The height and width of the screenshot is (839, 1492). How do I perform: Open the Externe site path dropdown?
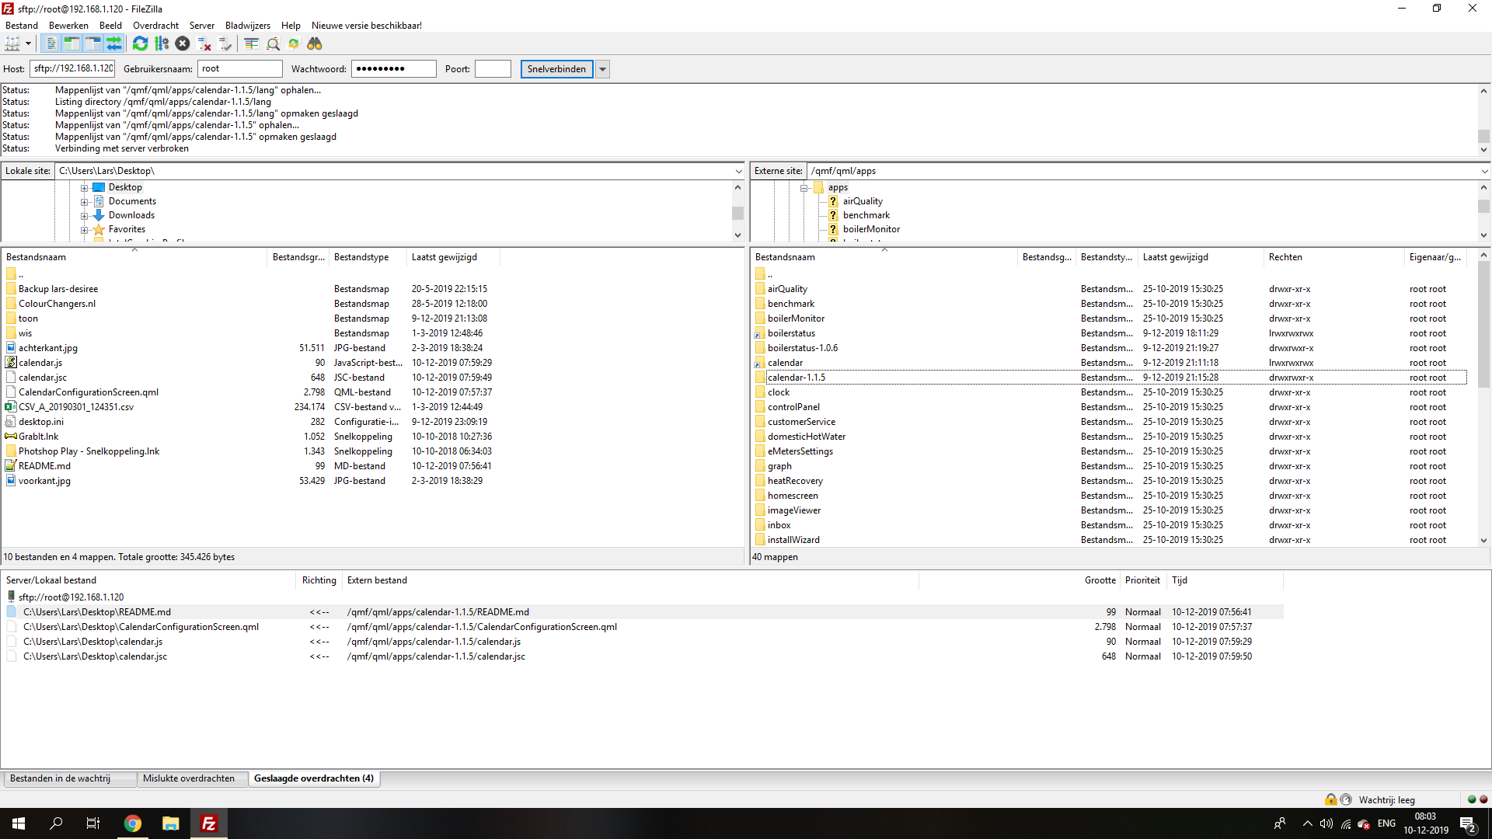1484,171
